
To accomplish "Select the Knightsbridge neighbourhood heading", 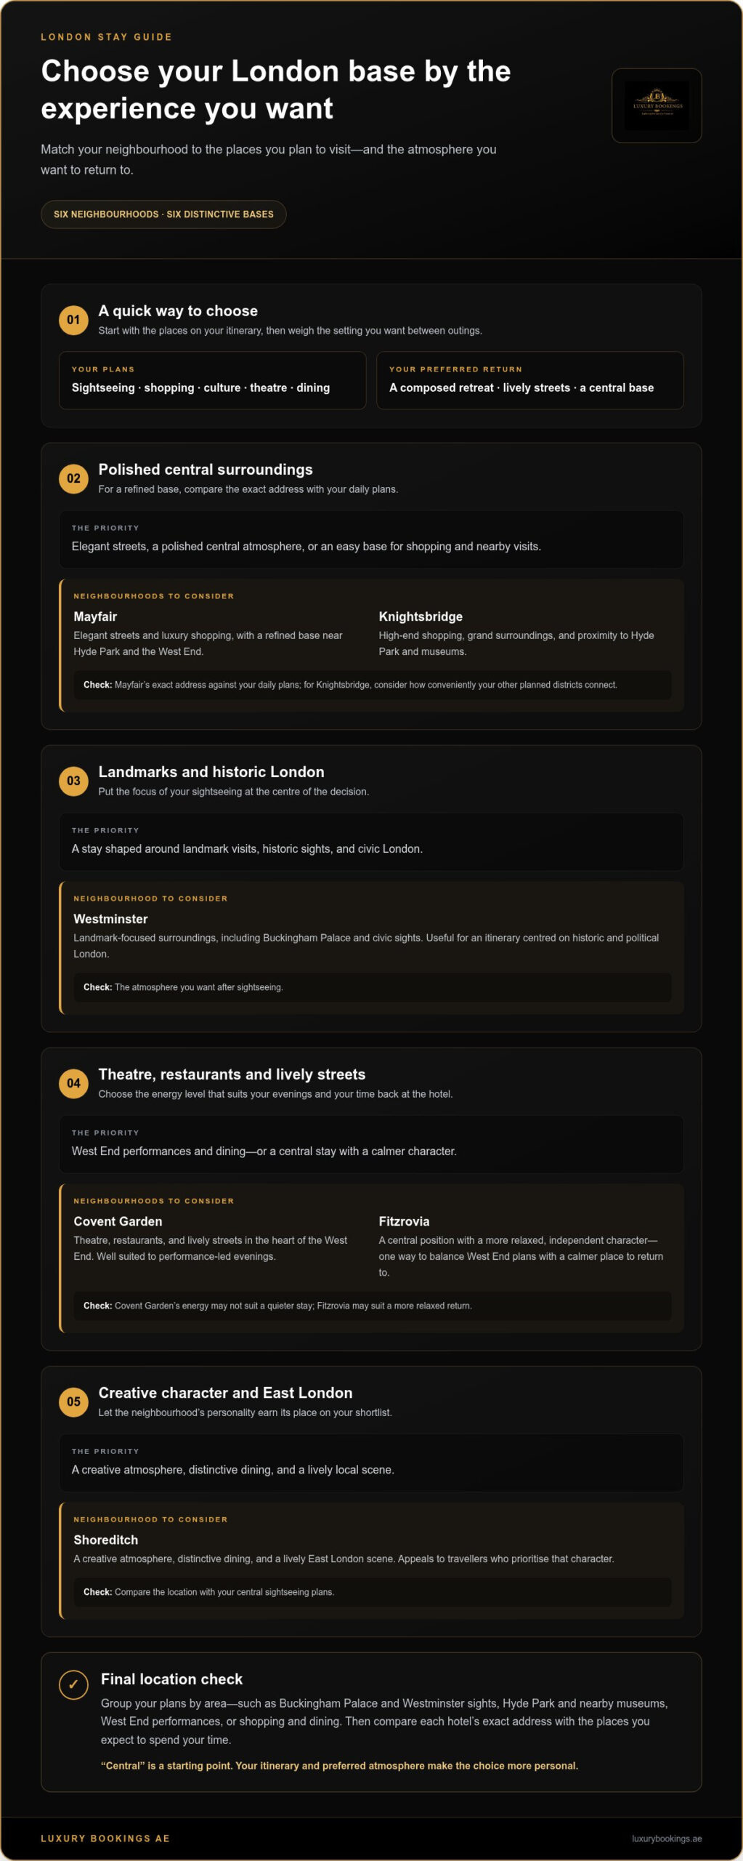I will [421, 616].
